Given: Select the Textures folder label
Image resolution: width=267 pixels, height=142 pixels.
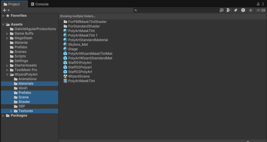Looking at the screenshot, I should 26,111.
